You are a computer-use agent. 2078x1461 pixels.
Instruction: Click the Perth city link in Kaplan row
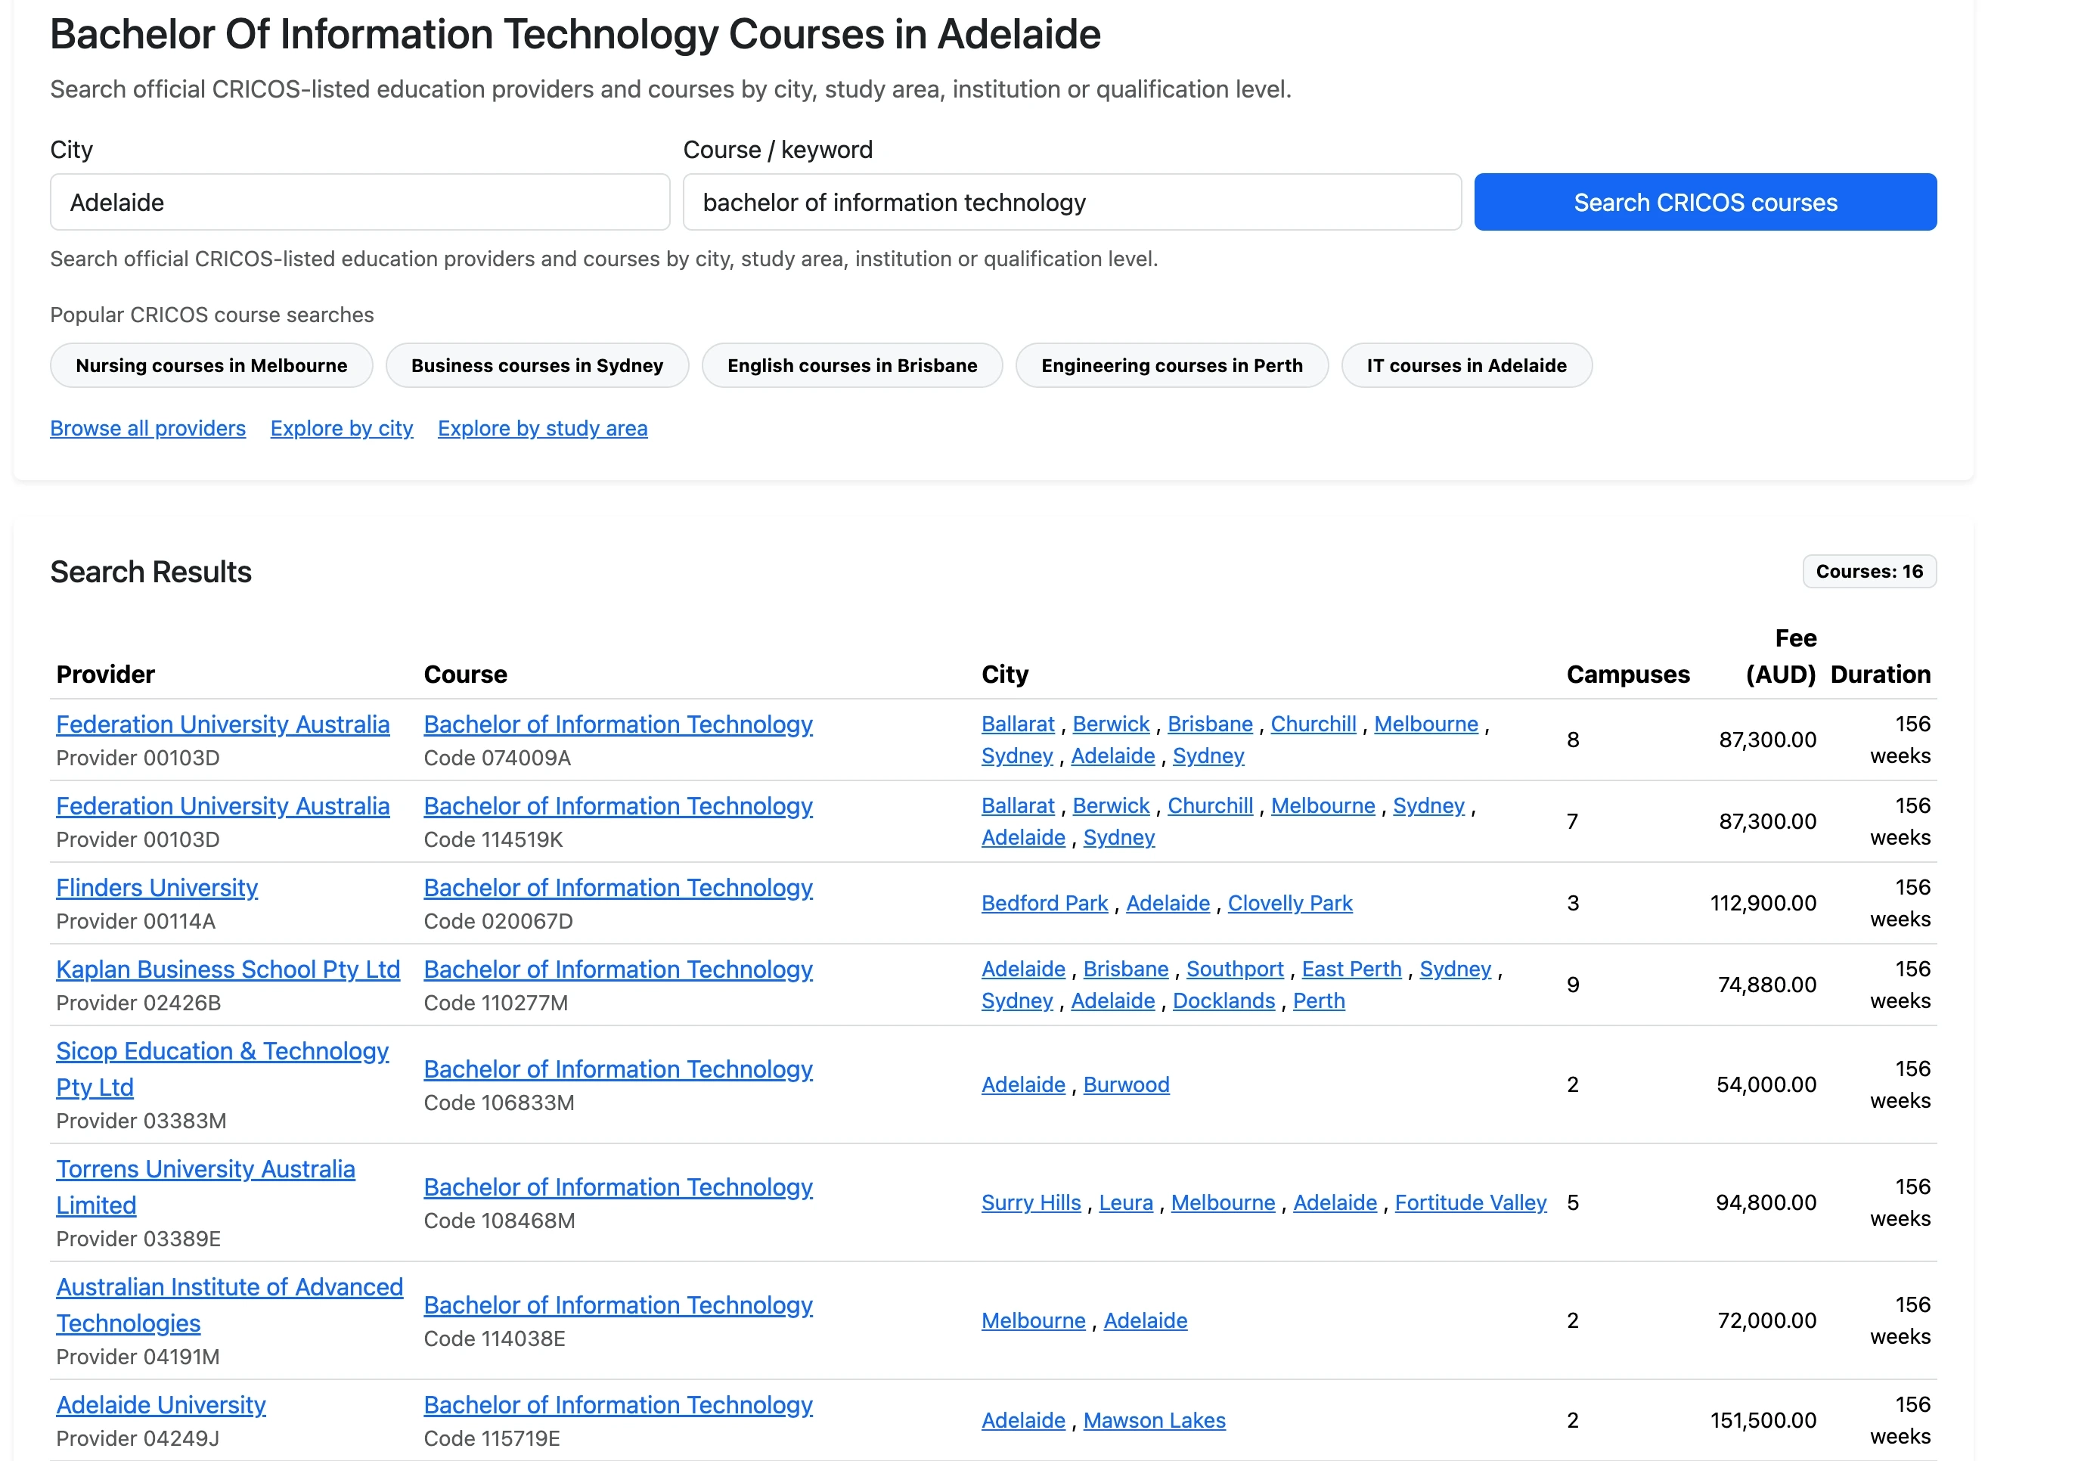(x=1319, y=1001)
